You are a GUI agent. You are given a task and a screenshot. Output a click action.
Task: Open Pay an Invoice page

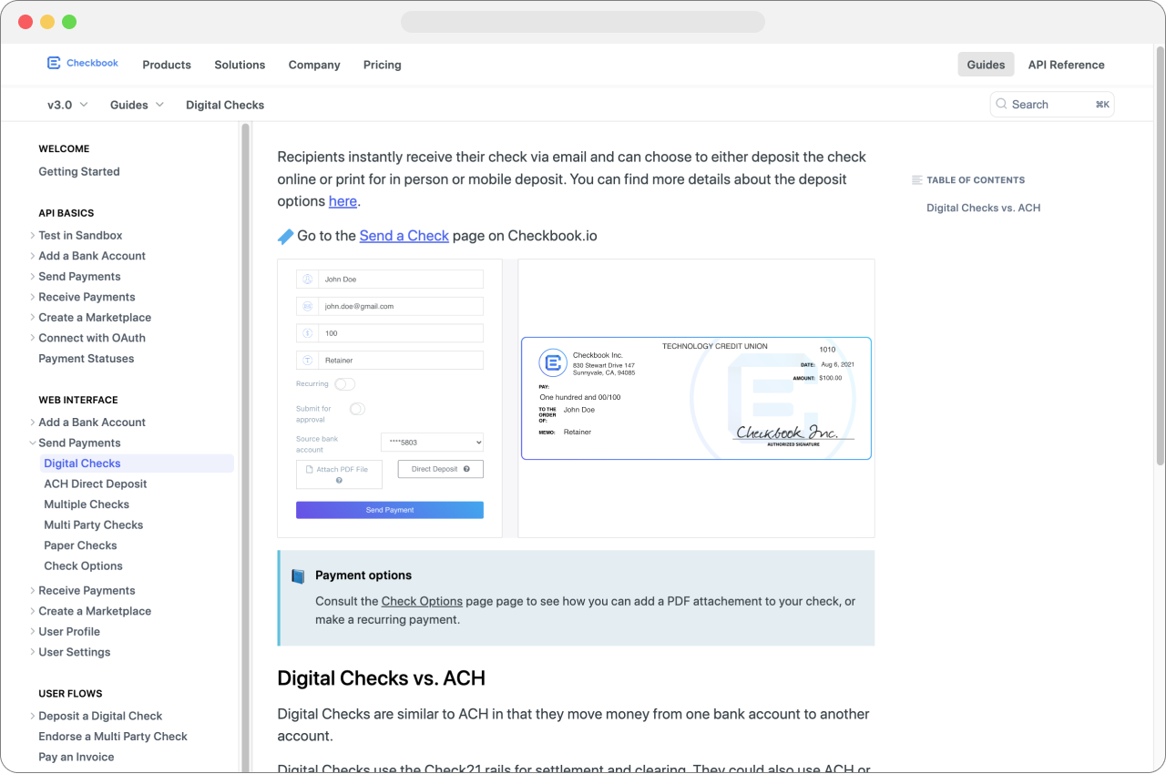[x=77, y=758]
